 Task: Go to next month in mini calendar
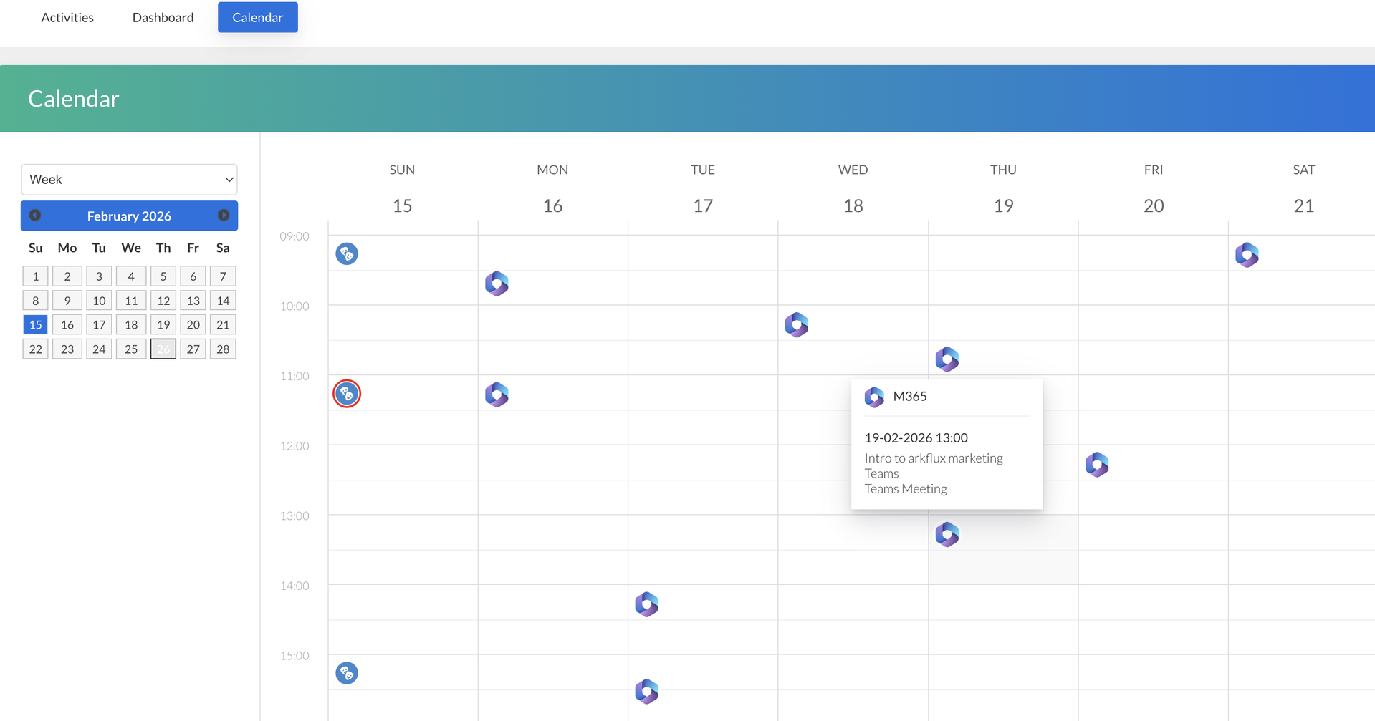click(224, 216)
